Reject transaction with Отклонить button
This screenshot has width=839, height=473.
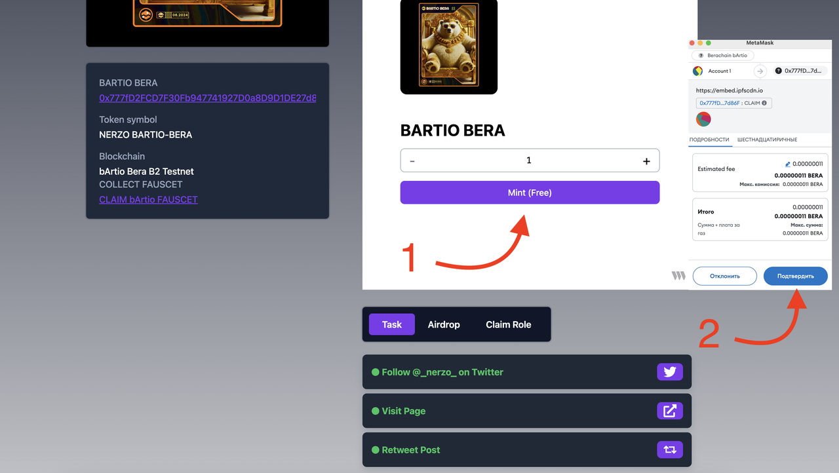point(724,276)
